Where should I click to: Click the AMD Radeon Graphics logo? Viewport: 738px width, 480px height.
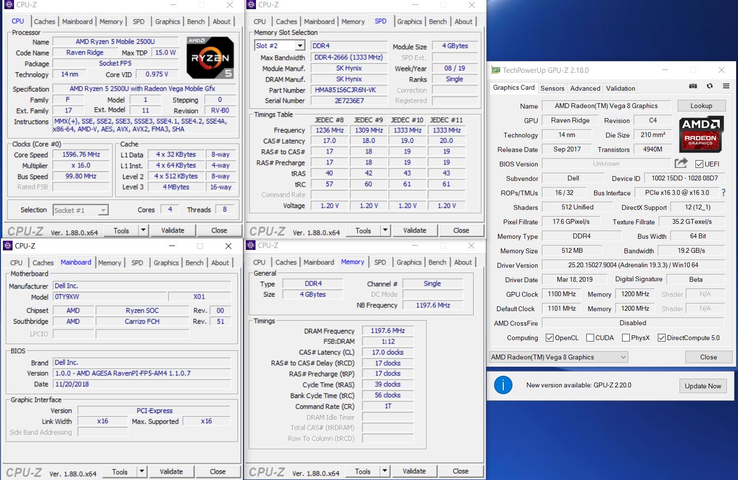tap(701, 135)
